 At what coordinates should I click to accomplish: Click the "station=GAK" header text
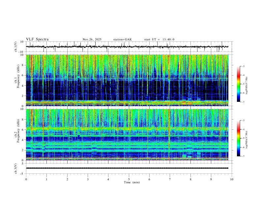pyautogui.click(x=122, y=39)
